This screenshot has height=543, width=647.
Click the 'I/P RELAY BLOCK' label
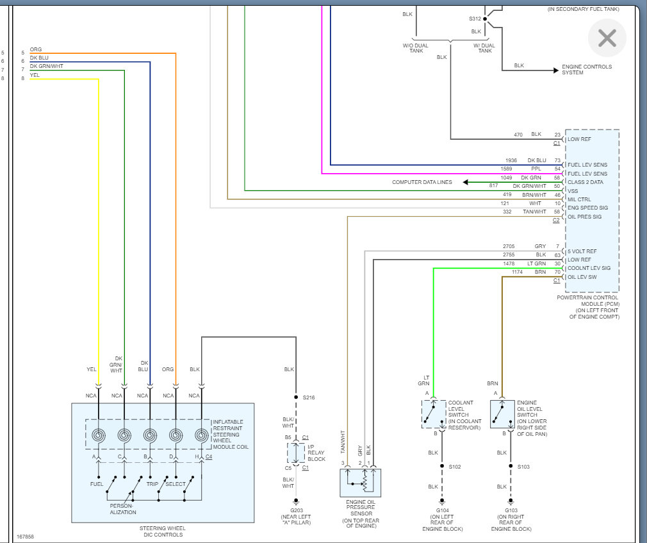click(x=316, y=453)
